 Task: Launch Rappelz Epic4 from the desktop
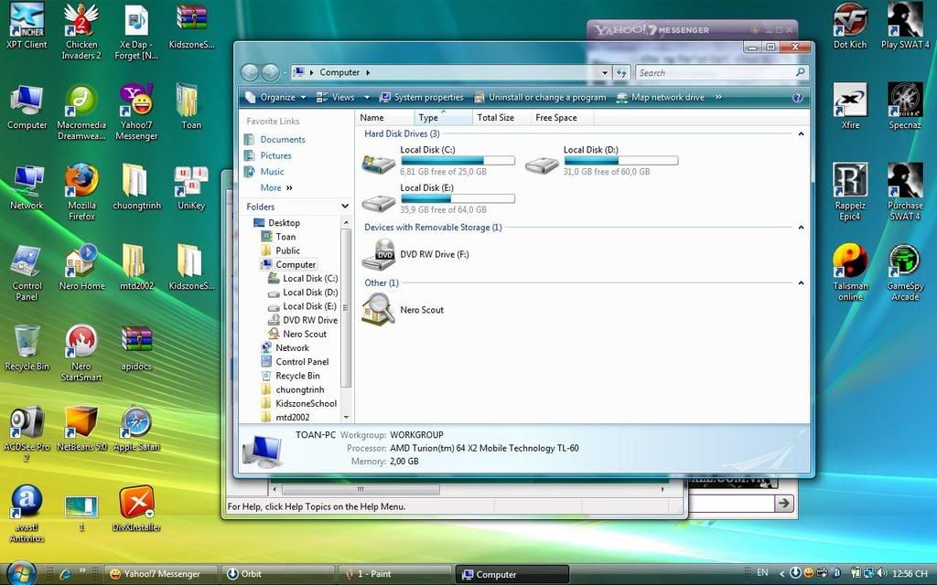pos(850,192)
